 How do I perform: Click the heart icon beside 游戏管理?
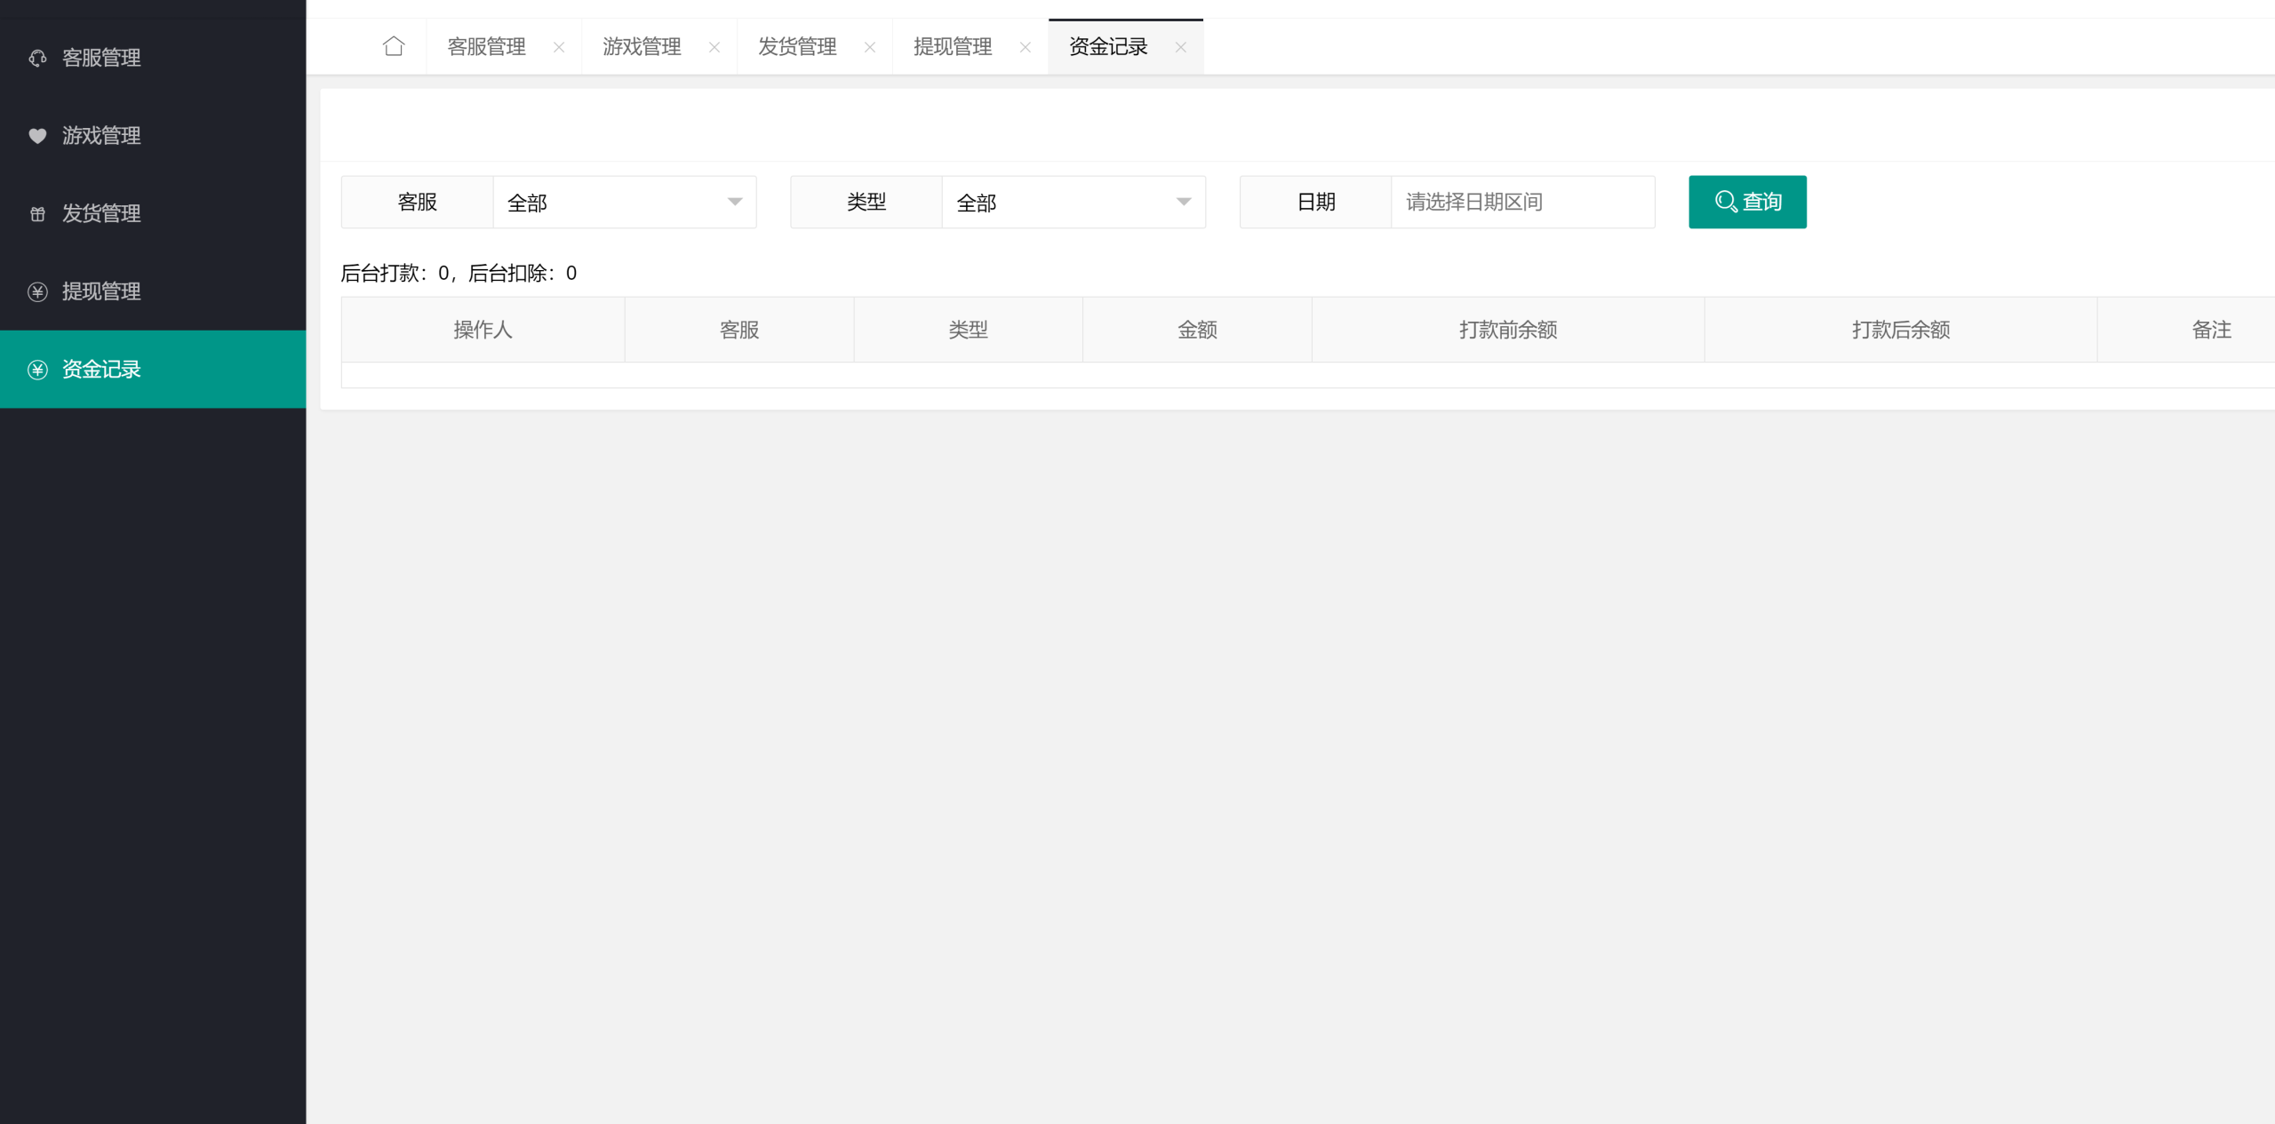pyautogui.click(x=37, y=136)
